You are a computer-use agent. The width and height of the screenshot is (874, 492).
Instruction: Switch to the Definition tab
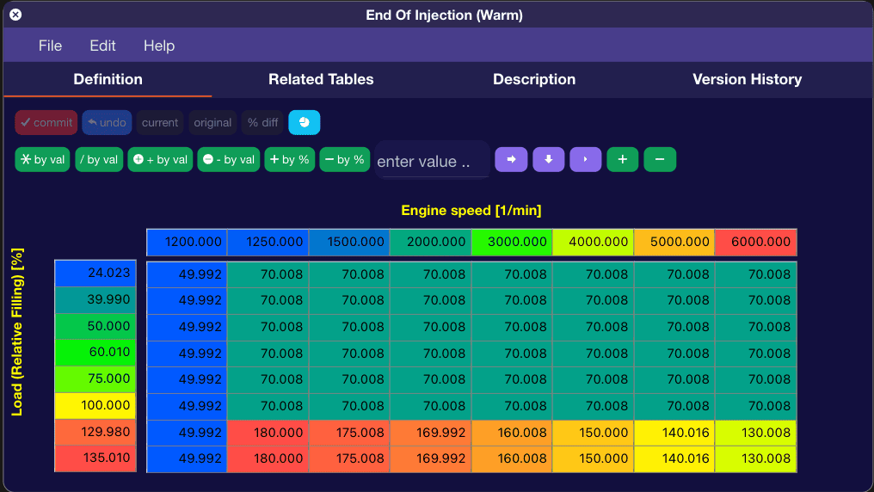point(108,79)
